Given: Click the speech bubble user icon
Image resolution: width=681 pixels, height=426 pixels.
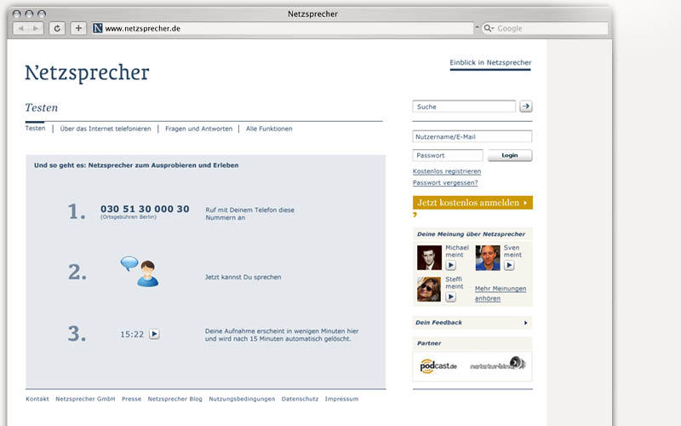Looking at the screenshot, I should [140, 272].
